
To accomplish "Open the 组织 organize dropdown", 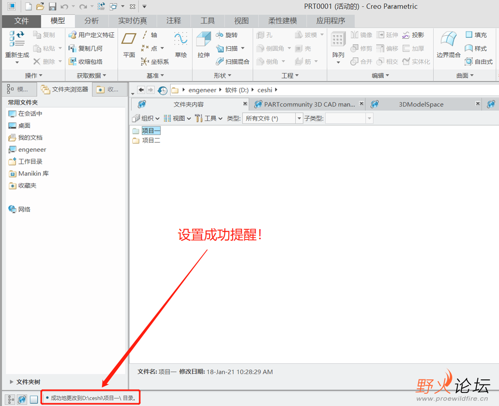I will [x=146, y=118].
